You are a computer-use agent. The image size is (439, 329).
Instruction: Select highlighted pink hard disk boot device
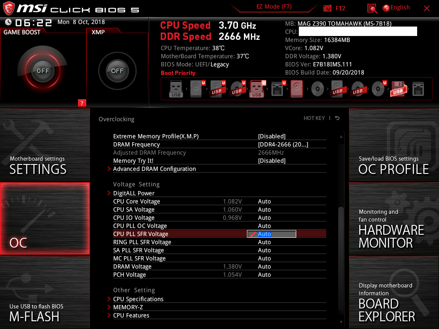tap(297, 89)
